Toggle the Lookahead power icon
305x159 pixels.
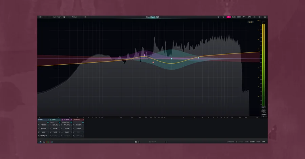coord(237,142)
